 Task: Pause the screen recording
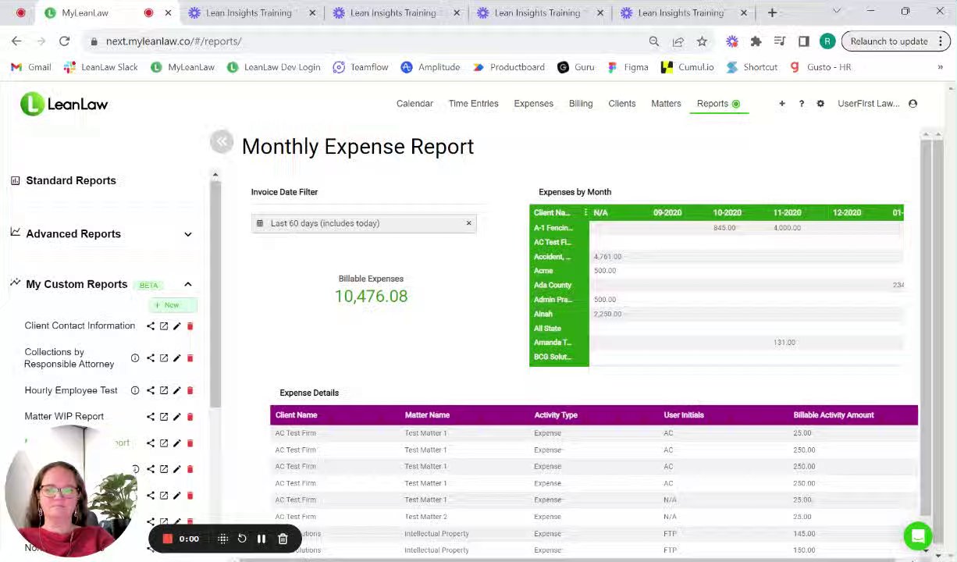pyautogui.click(x=261, y=539)
